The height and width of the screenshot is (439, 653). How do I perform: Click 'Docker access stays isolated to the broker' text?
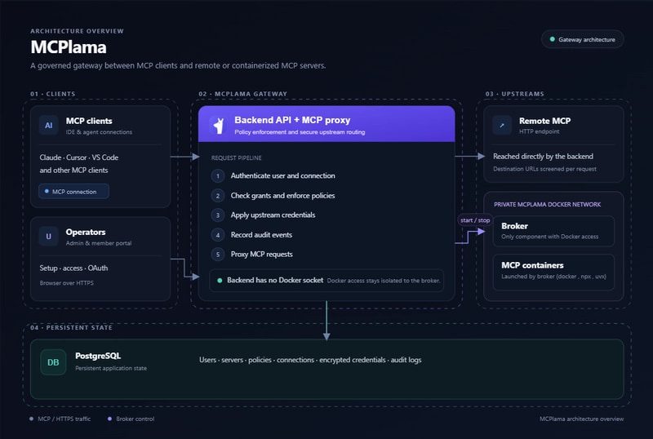(x=384, y=281)
